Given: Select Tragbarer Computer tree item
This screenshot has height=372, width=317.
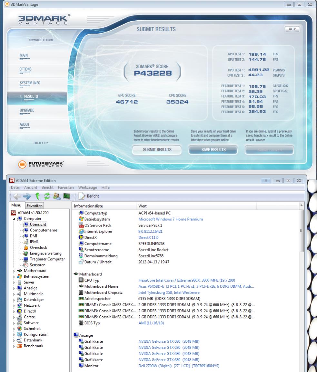Looking at the screenshot, I should click(x=47, y=259).
